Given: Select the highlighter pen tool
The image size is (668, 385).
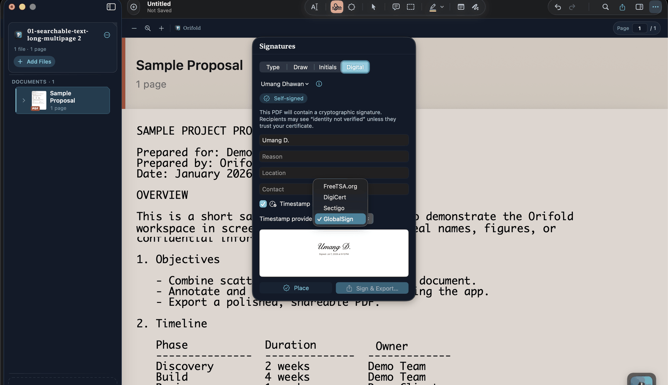Looking at the screenshot, I should pos(433,7).
